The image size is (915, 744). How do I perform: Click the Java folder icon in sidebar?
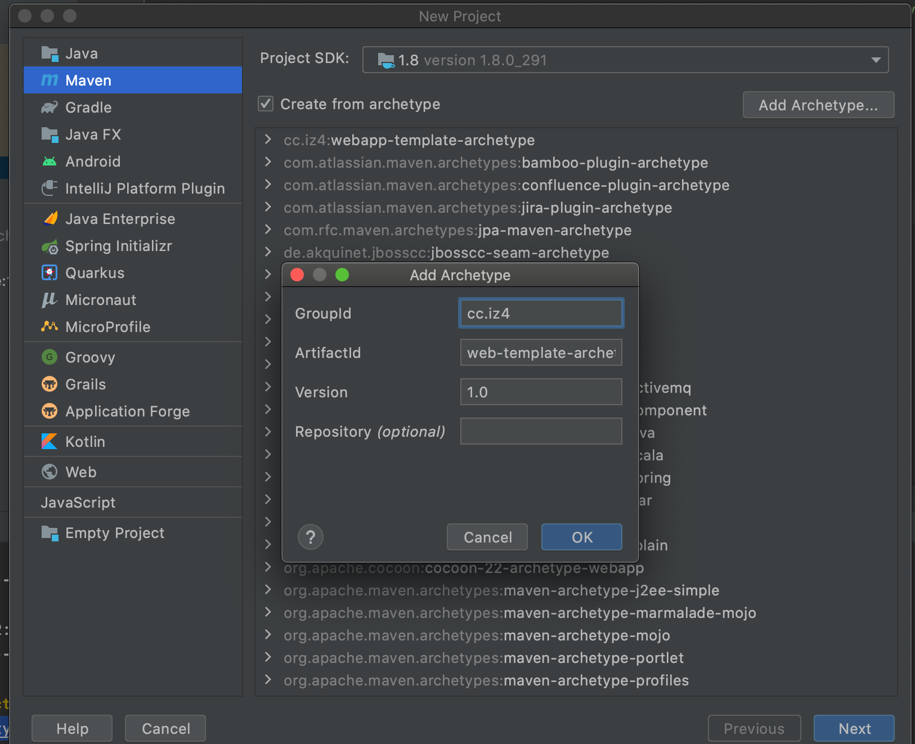50,54
